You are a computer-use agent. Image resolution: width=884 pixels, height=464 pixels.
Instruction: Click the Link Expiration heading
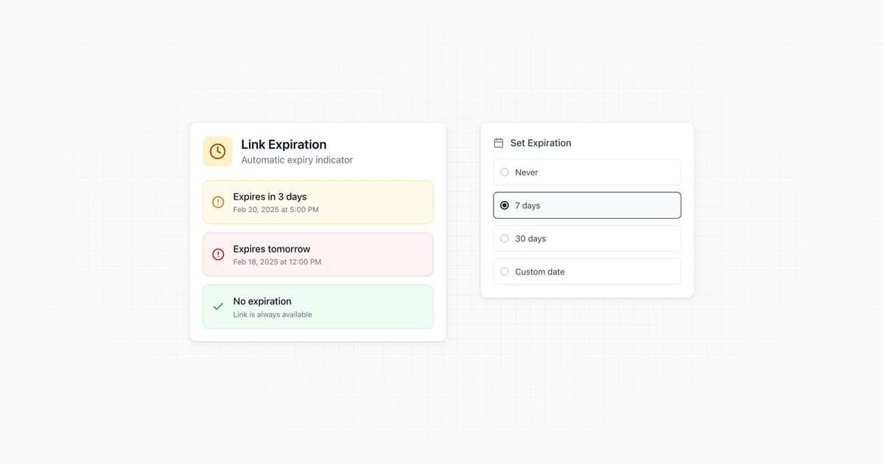point(284,144)
